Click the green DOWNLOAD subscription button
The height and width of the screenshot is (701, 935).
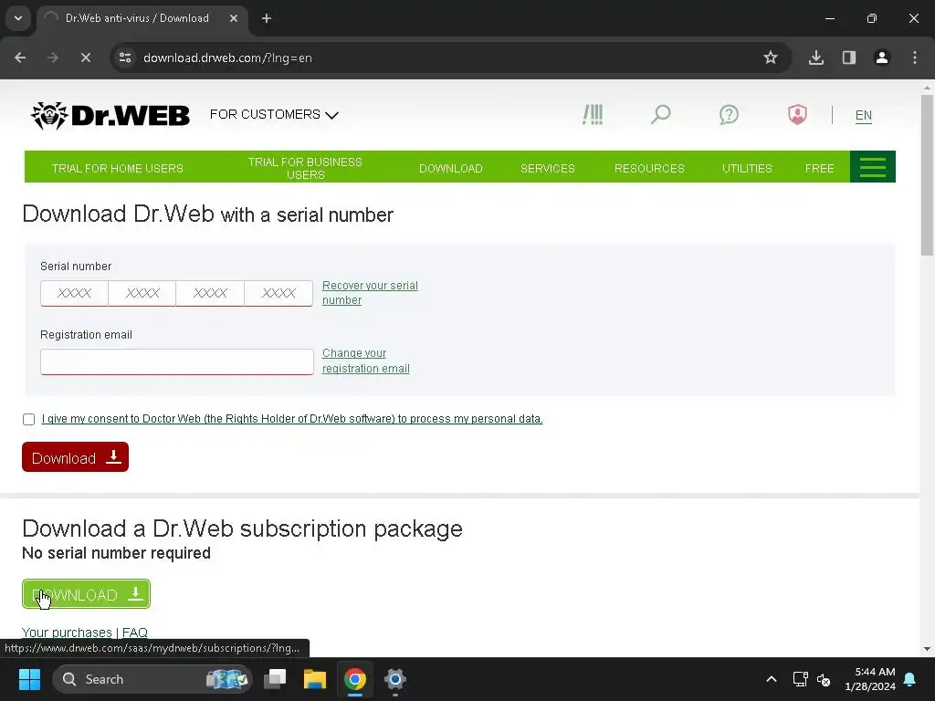point(86,594)
